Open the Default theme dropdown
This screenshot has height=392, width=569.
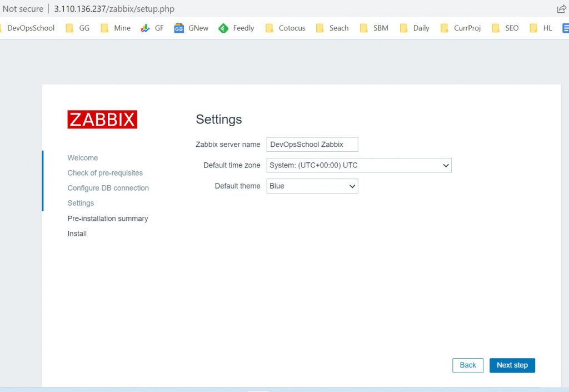pos(312,186)
